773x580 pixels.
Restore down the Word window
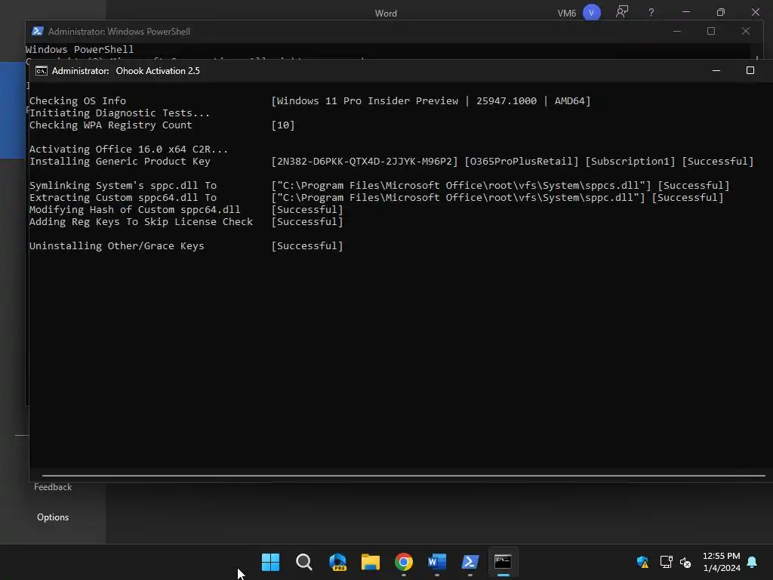click(x=721, y=12)
